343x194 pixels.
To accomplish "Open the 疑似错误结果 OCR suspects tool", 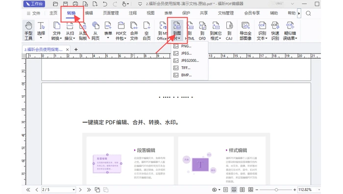I will 290,30.
